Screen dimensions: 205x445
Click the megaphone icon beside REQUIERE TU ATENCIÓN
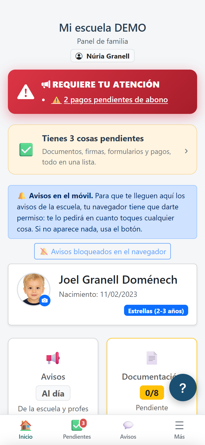pos(46,84)
